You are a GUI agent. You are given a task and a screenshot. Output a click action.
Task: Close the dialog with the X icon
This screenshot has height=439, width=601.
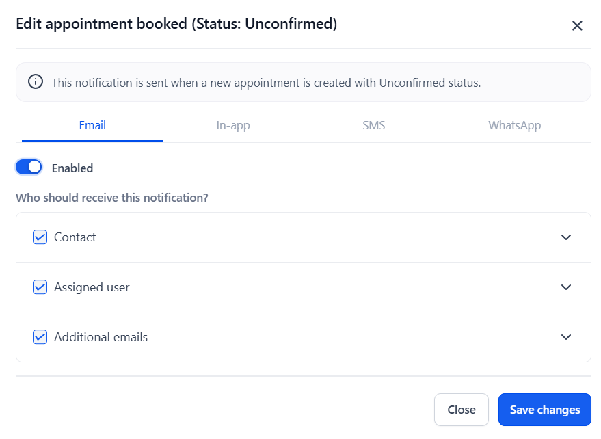point(577,26)
